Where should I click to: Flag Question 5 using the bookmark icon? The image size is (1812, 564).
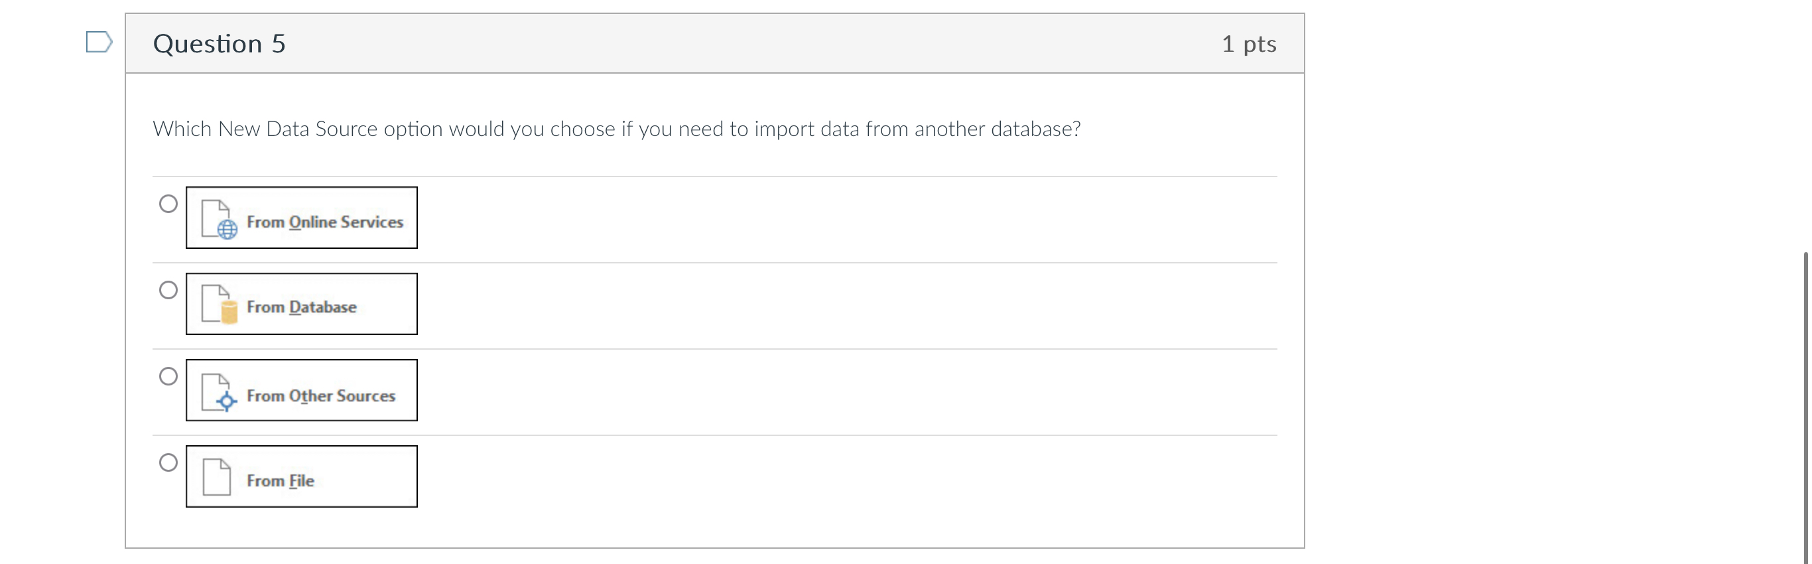click(99, 42)
